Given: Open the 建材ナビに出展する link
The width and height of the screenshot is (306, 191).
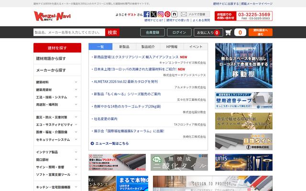Looking at the screenshot, I should click(x=226, y=4).
